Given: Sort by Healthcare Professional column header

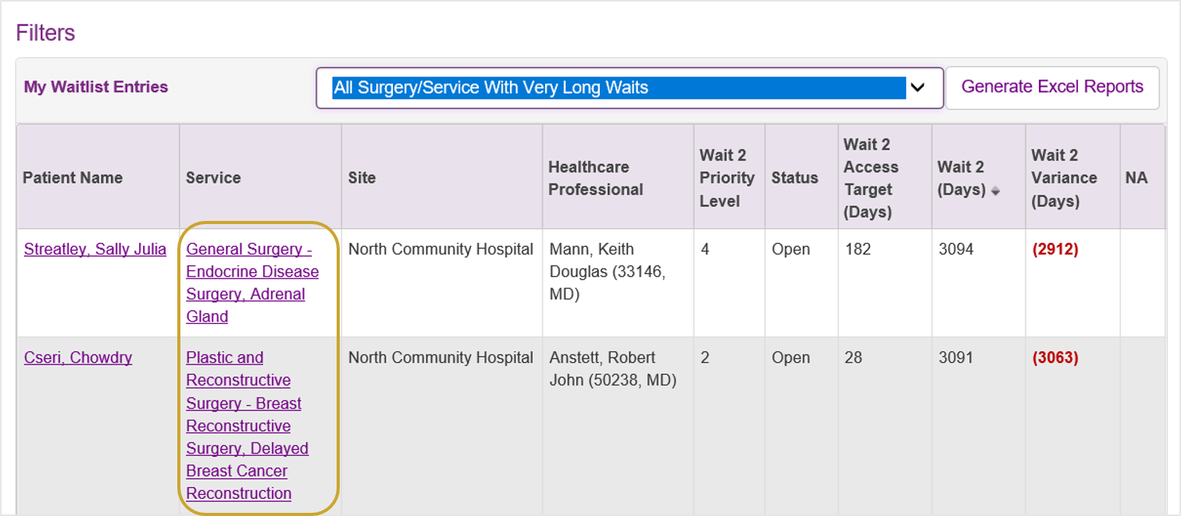Looking at the screenshot, I should point(596,178).
